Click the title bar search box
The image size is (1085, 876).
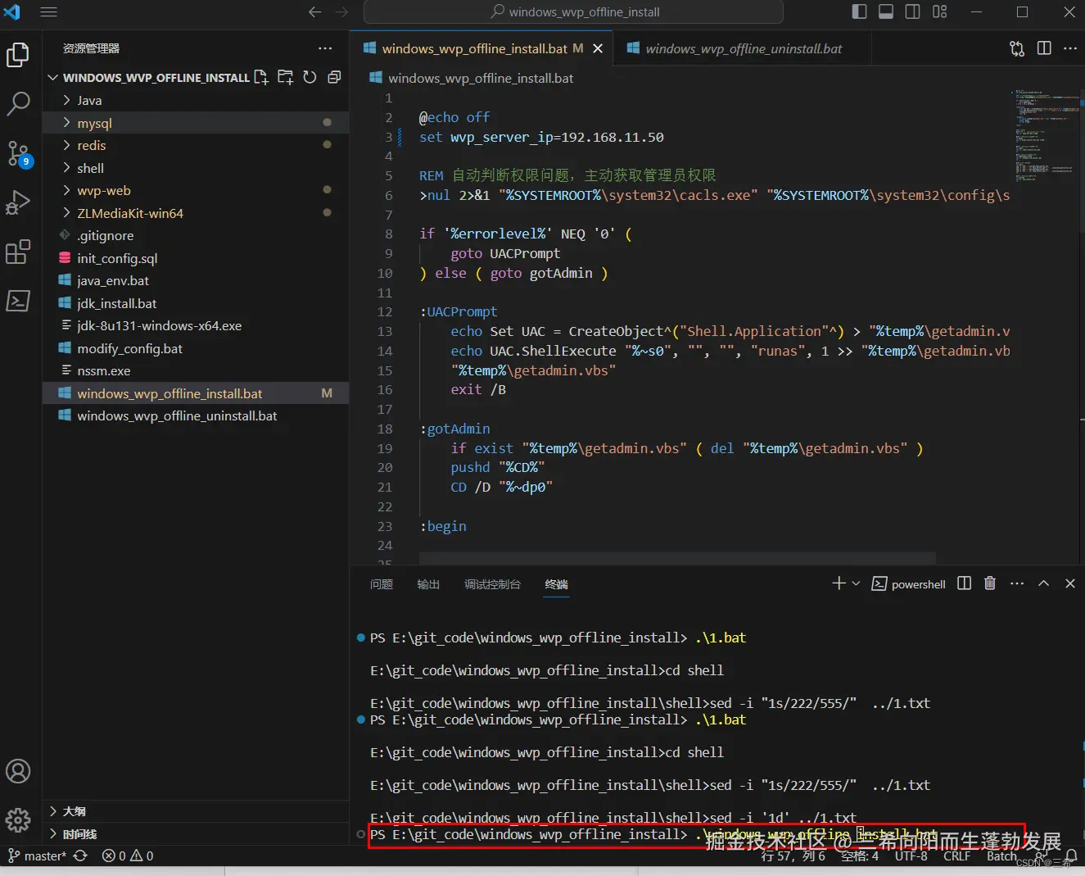(x=573, y=11)
